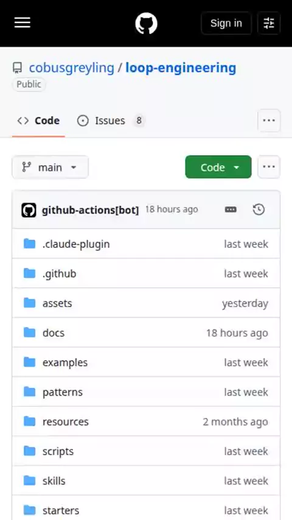The width and height of the screenshot is (292, 520).
Task: Open the appearance settings sliders icon
Action: [x=269, y=23]
